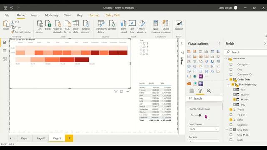The height and width of the screenshot is (150, 267).
Task: Insert a New visual
Action: (124, 27)
